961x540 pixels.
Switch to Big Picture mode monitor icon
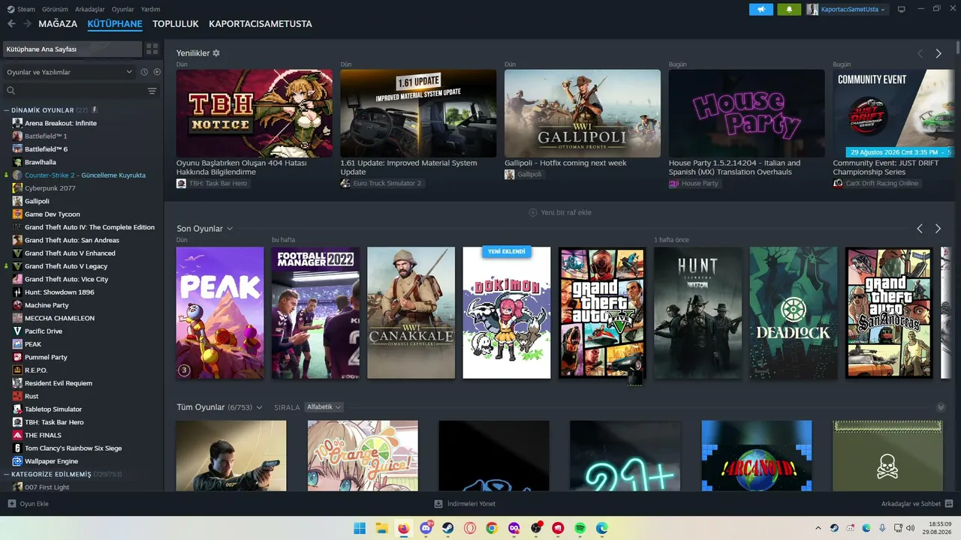(901, 10)
